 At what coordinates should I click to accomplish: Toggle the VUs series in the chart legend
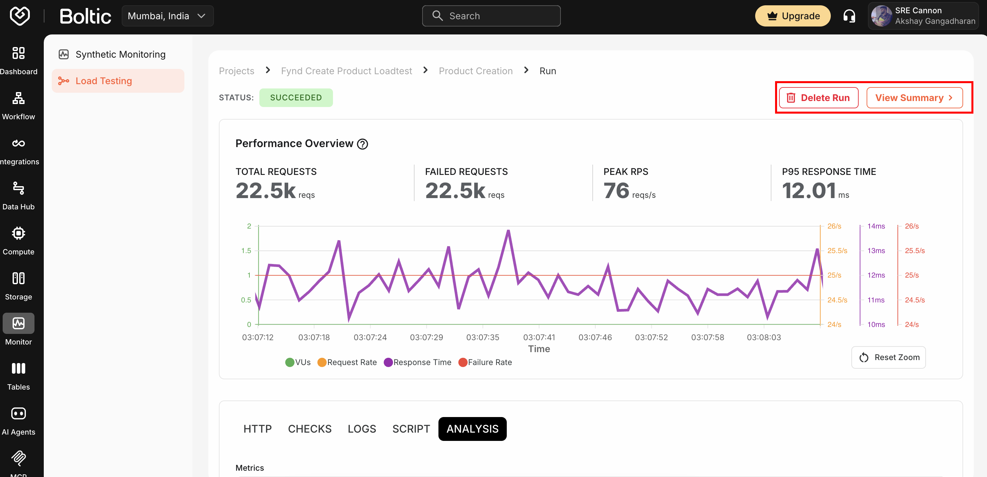click(x=298, y=362)
